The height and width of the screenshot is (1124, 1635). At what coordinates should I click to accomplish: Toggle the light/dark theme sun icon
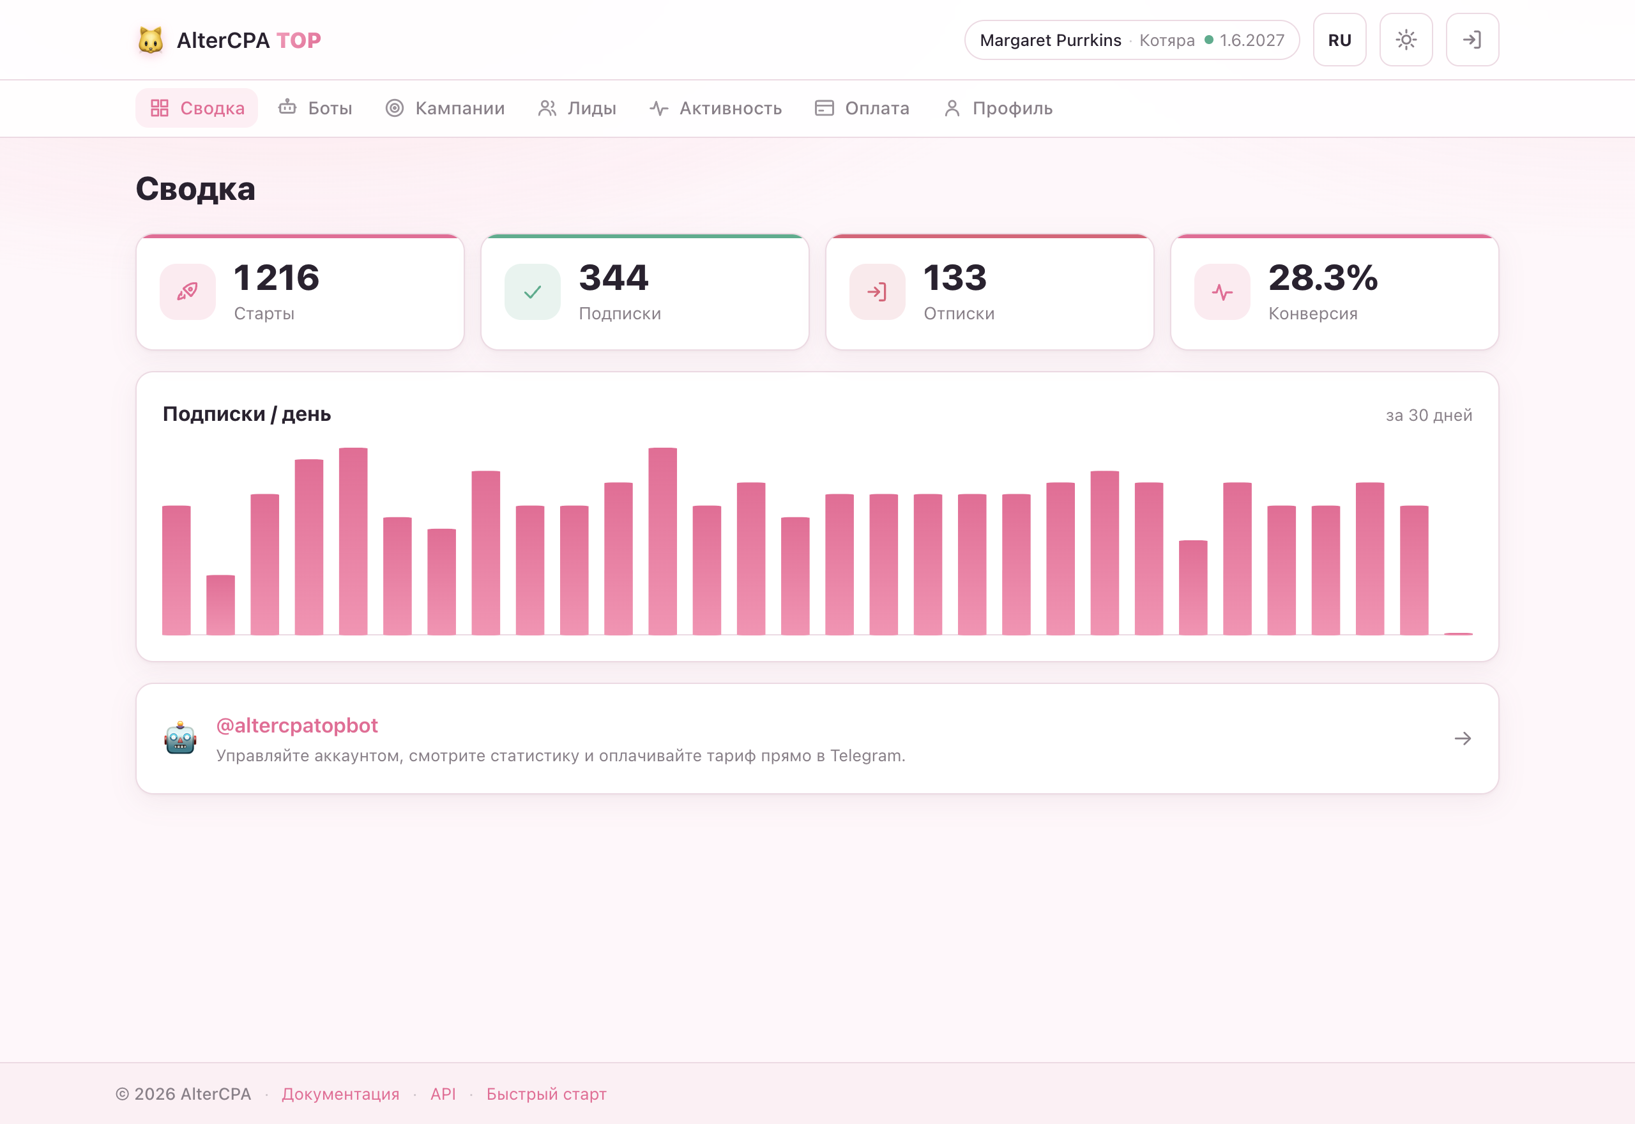click(x=1406, y=40)
